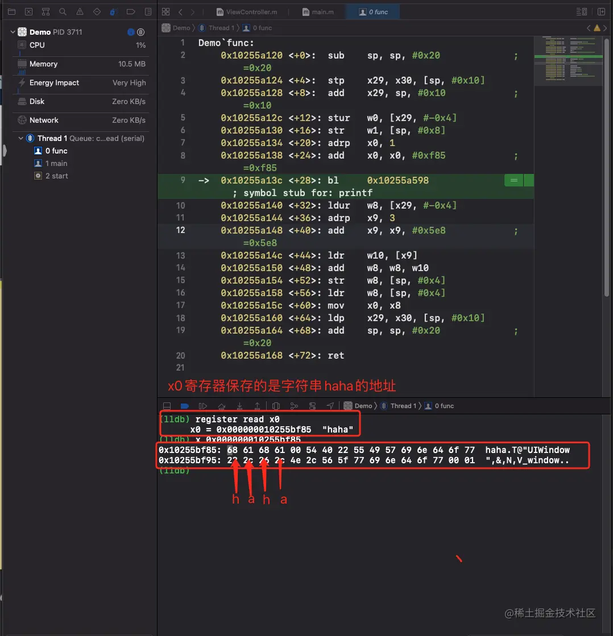Select stack frame 1 main
This screenshot has width=613, height=636.
pos(51,164)
